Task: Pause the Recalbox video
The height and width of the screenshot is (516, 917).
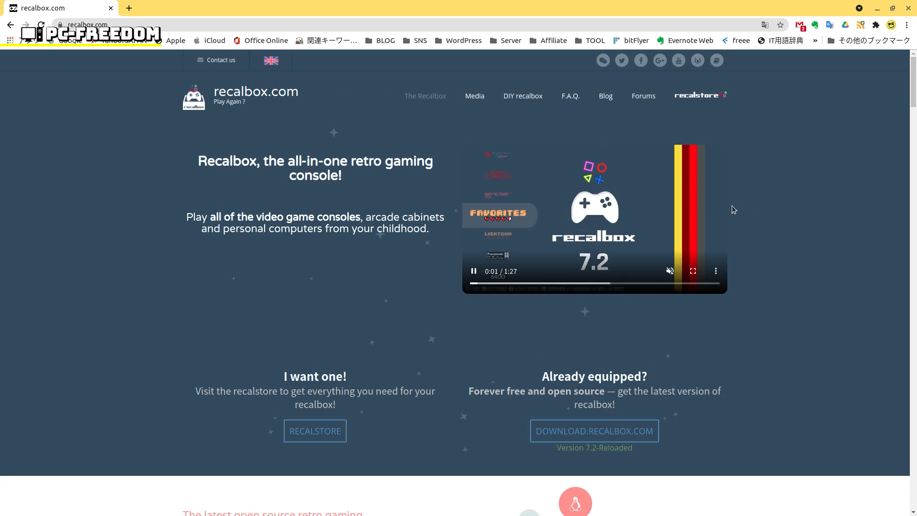Action: pyautogui.click(x=473, y=271)
